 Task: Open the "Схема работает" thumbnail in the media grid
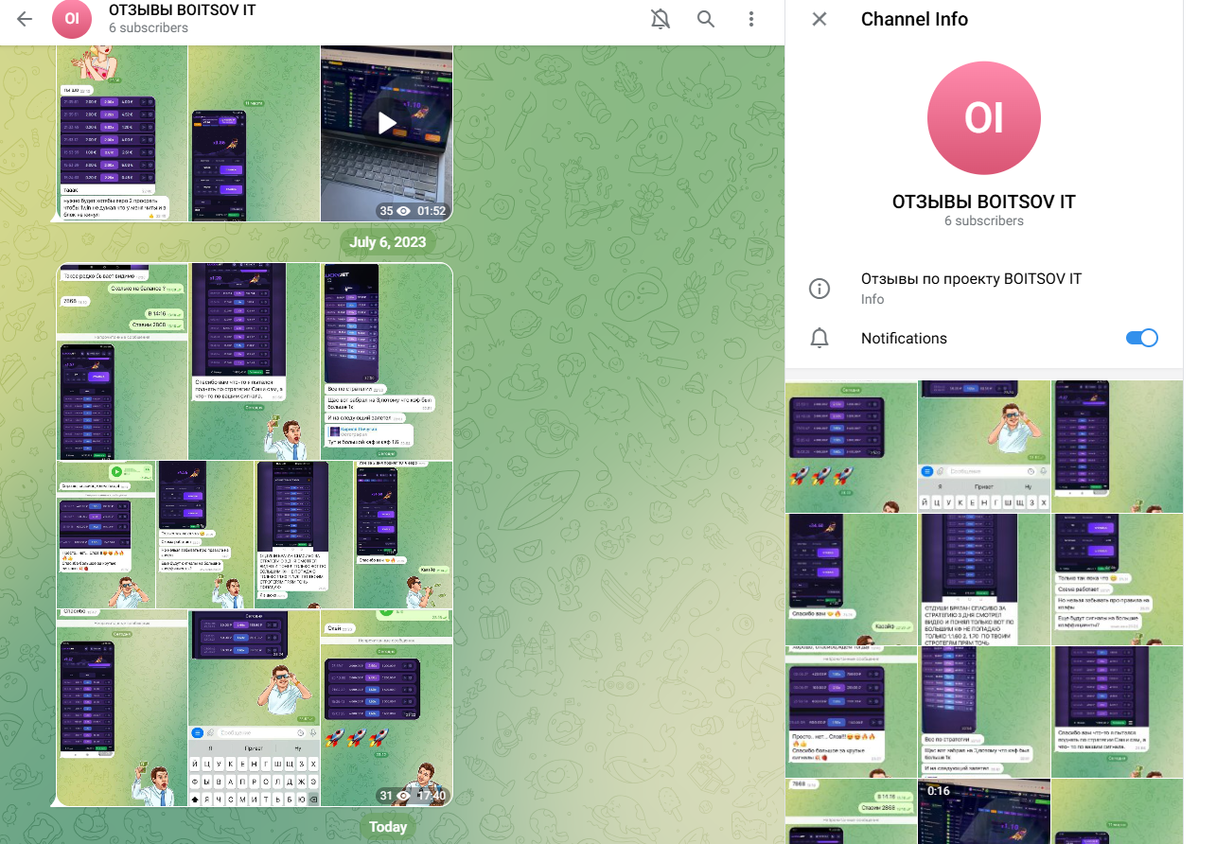(x=1118, y=579)
